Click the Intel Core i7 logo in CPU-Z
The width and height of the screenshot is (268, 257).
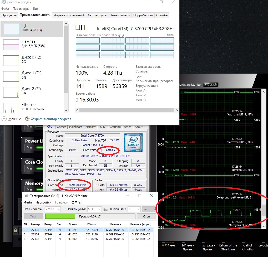tap(133, 143)
